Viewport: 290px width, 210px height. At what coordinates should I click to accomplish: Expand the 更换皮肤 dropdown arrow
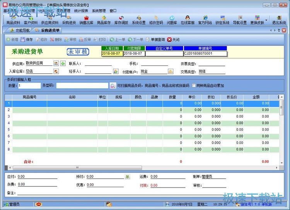pyautogui.click(x=266, y=20)
